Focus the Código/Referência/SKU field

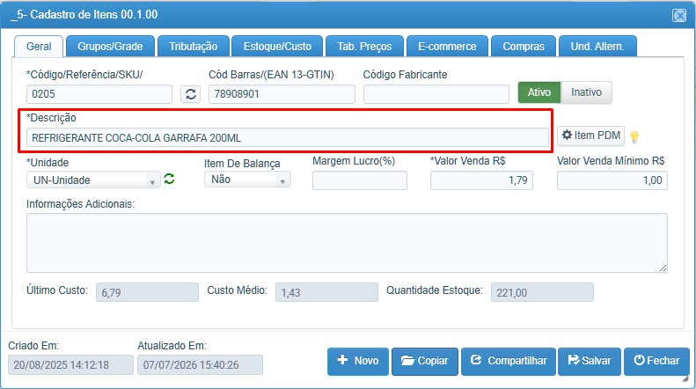coord(99,94)
